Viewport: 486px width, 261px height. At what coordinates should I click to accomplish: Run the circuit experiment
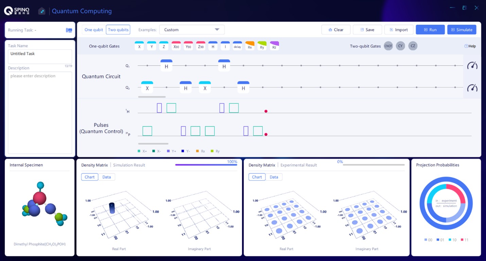[430, 30]
